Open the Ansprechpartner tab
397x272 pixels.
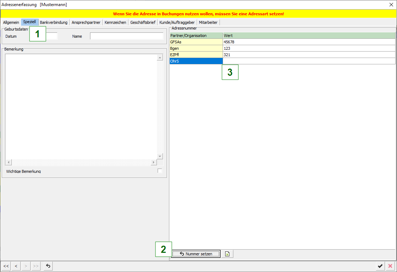click(x=86, y=22)
